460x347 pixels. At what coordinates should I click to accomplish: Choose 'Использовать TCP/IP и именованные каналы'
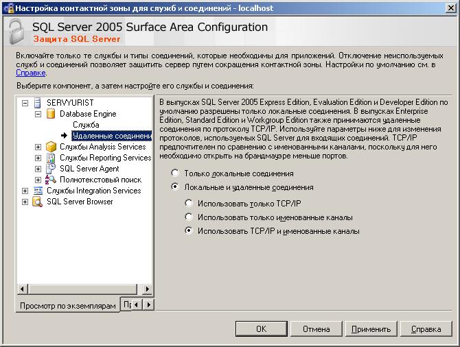pos(189,230)
